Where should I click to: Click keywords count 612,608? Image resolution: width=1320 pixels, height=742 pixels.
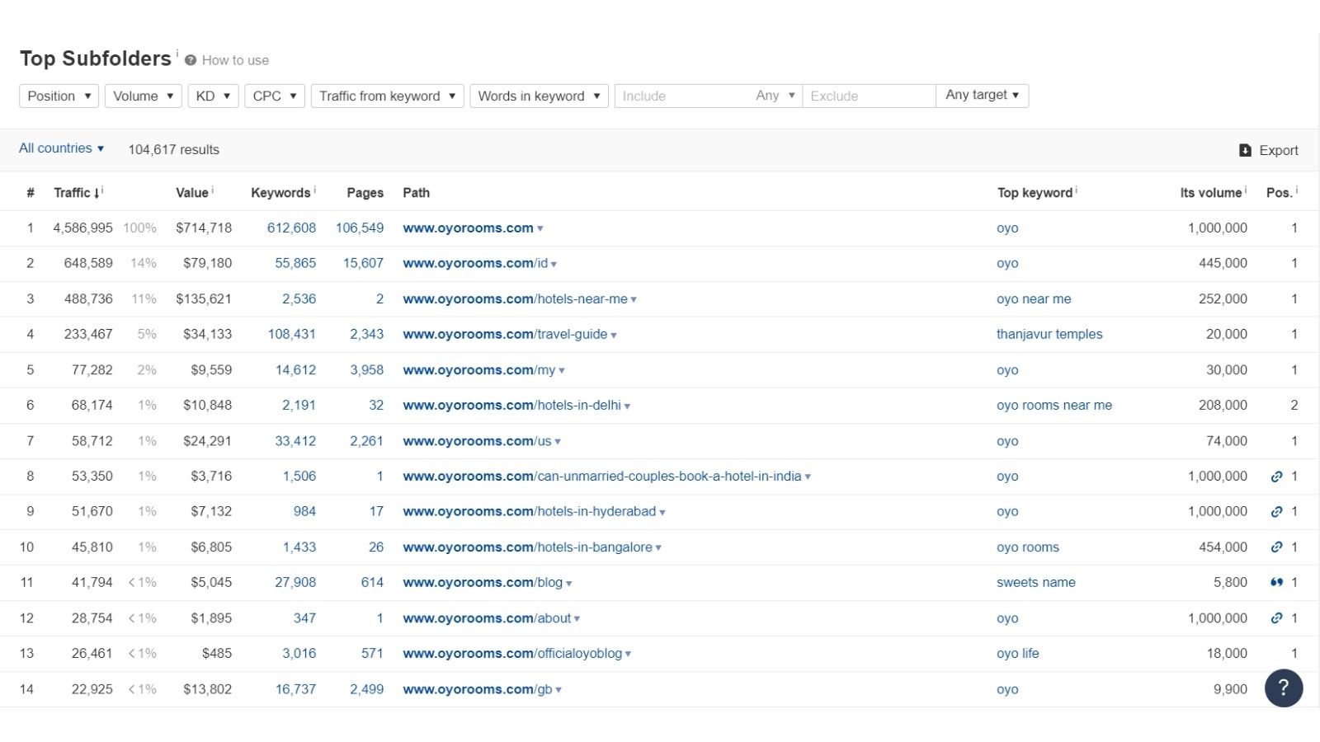(291, 228)
